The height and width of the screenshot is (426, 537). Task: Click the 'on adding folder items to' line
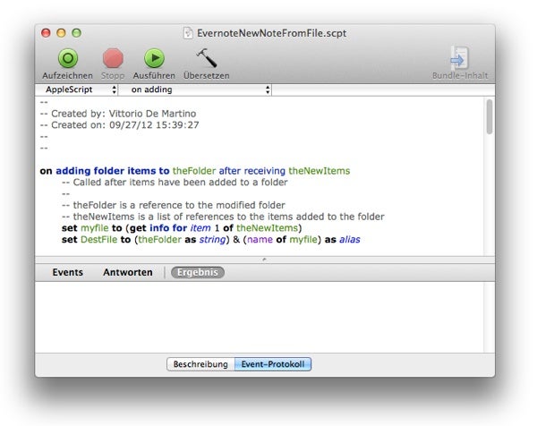(195, 171)
